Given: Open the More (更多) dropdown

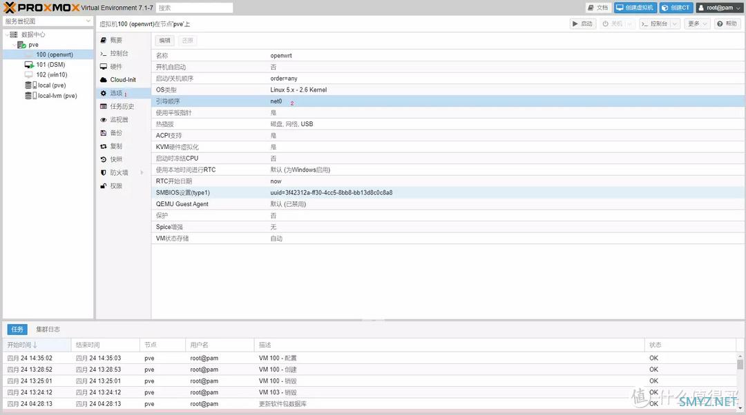Looking at the screenshot, I should (698, 23).
